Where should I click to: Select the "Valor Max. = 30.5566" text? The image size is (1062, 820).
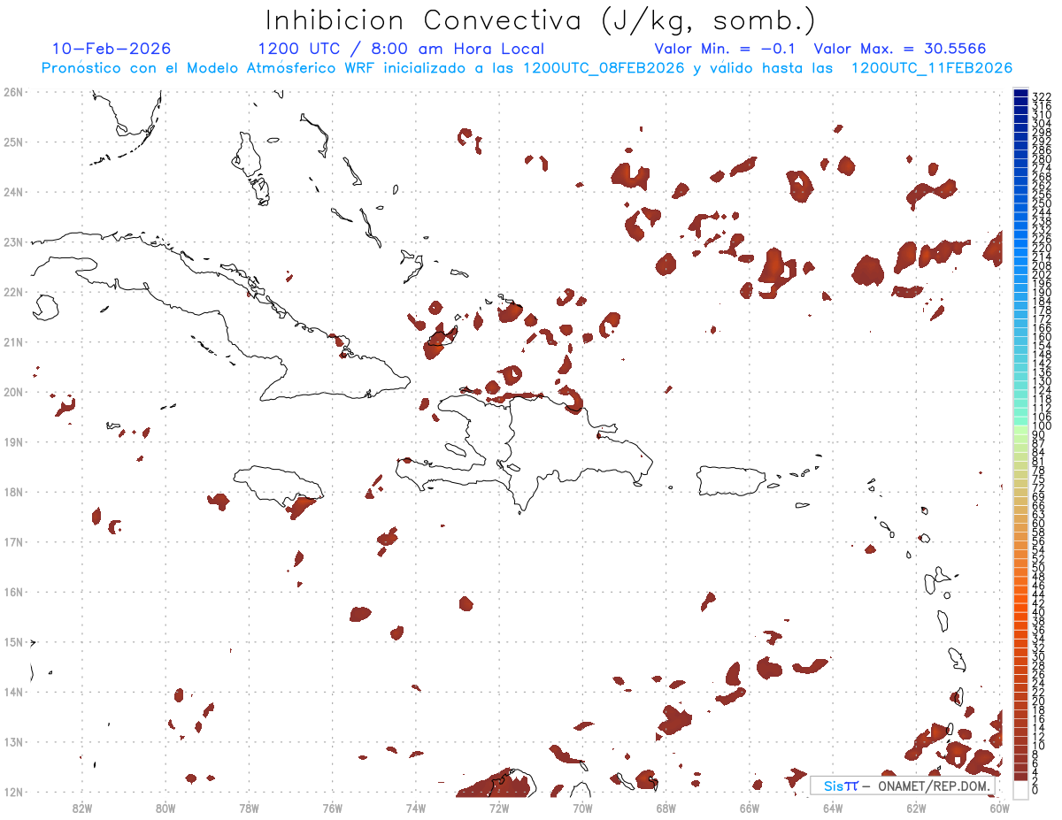[899, 49]
